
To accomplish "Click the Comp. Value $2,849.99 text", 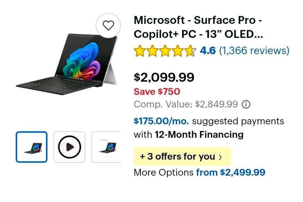I will click(186, 104).
